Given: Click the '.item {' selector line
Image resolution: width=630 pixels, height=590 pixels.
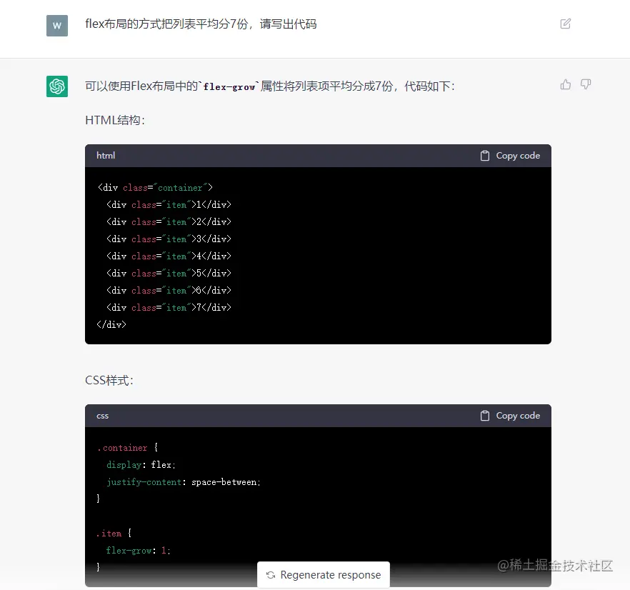Looking at the screenshot, I should [114, 534].
